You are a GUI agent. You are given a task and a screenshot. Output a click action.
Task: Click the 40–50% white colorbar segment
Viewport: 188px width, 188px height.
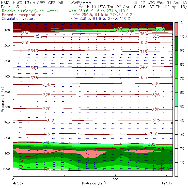pos(176,114)
